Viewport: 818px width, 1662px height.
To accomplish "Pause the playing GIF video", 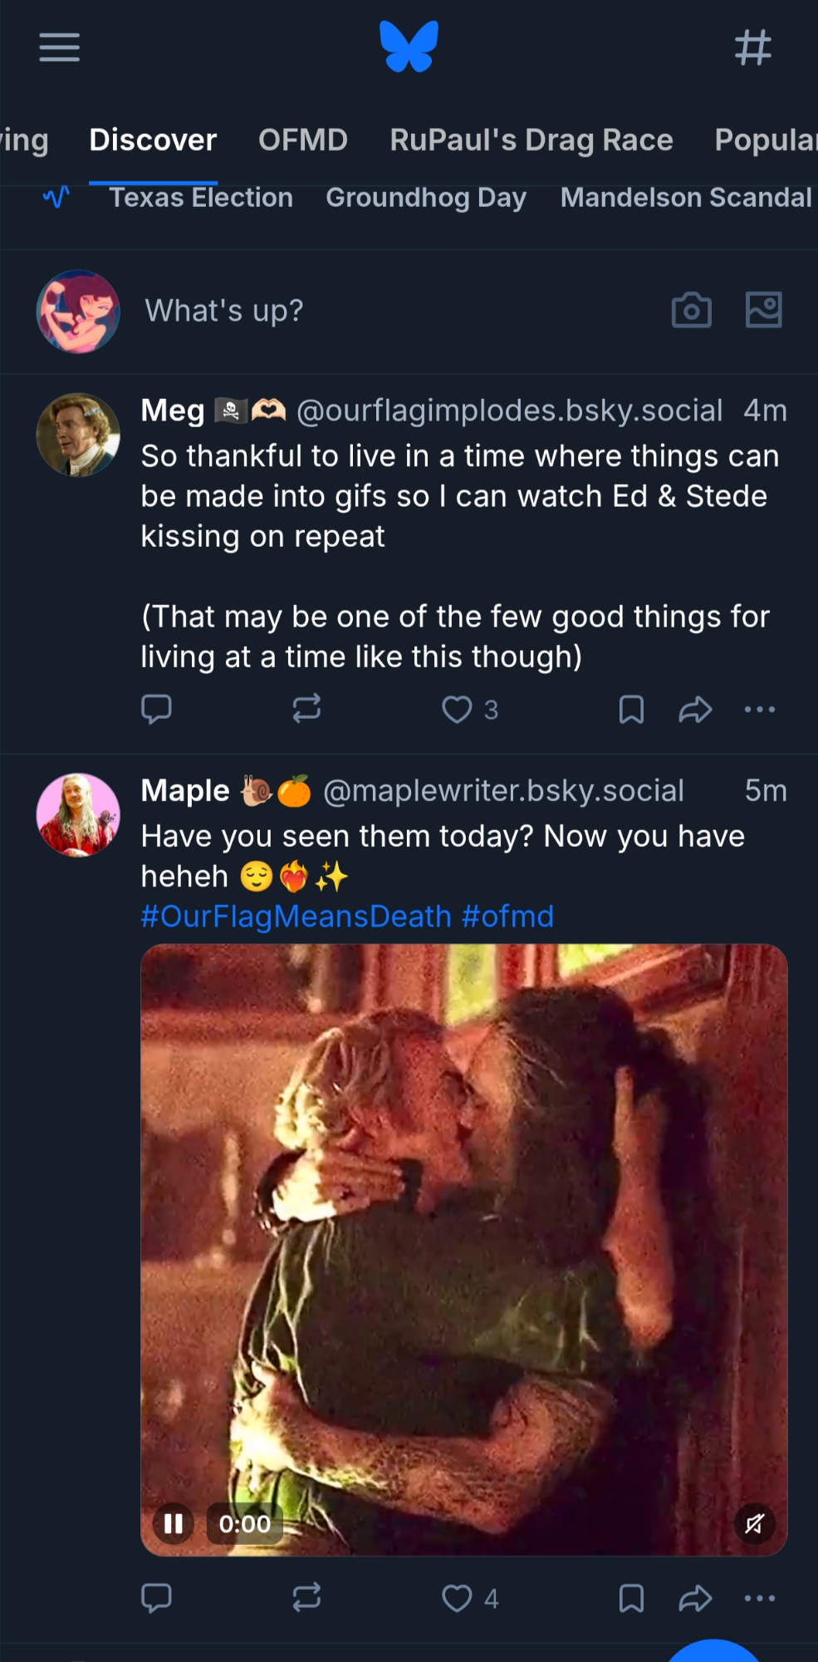I will click(174, 1523).
